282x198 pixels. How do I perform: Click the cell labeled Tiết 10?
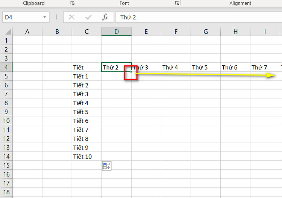[87, 156]
